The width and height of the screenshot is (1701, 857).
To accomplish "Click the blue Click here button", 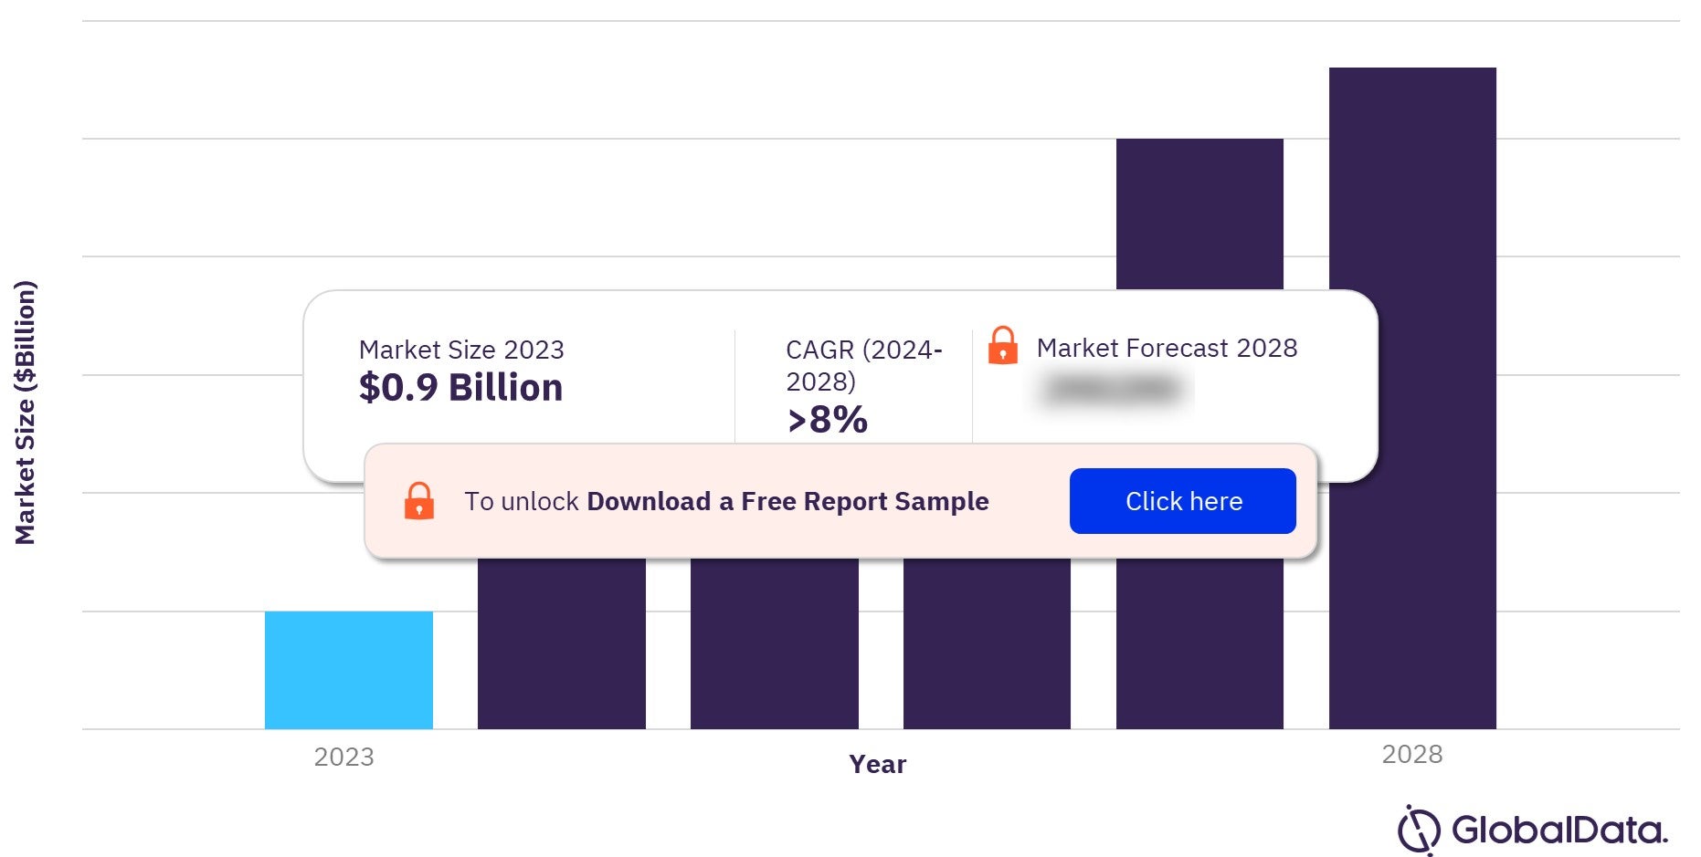I will click(1182, 501).
